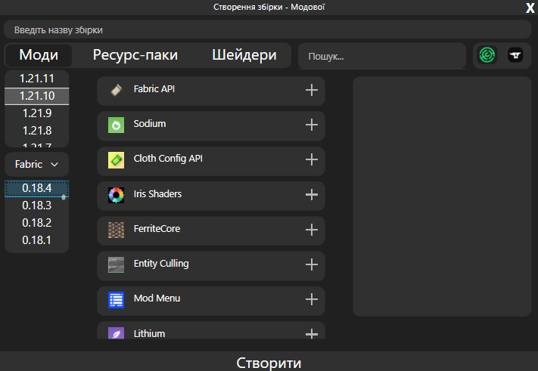Click the plus next to Cloth Config API
Screen dimensions: 538x371
pyautogui.click(x=311, y=159)
